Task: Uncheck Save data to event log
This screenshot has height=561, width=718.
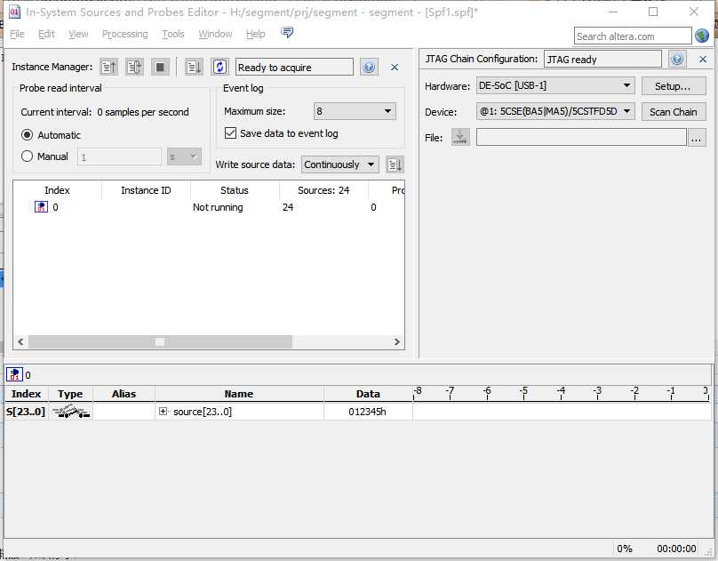Action: pos(230,133)
